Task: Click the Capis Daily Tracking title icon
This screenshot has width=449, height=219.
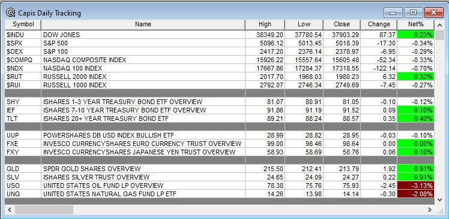Action: coord(11,13)
